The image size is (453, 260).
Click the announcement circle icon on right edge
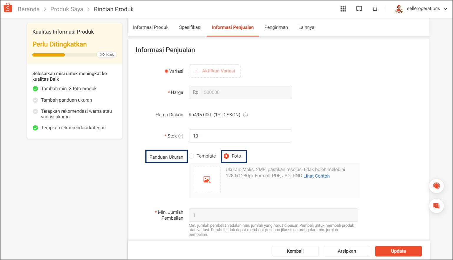[x=437, y=186]
